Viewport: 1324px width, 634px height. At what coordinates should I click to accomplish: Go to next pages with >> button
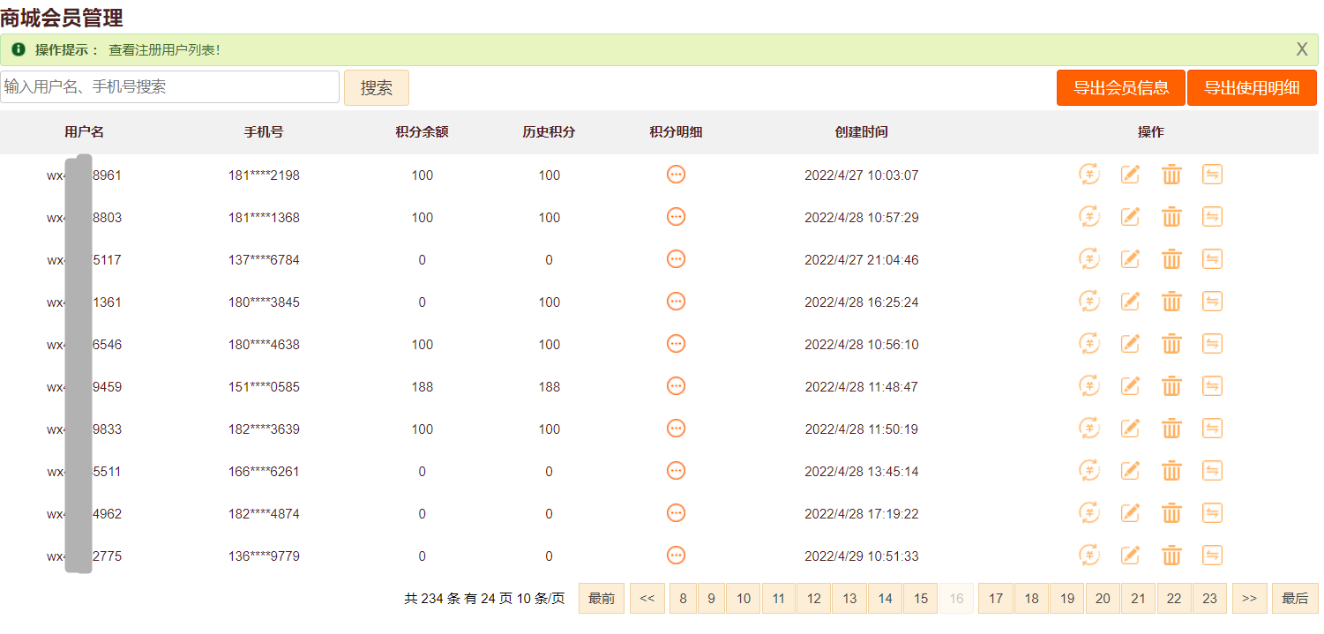(1249, 598)
